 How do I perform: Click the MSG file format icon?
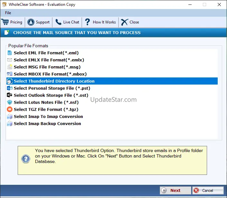[10, 67]
